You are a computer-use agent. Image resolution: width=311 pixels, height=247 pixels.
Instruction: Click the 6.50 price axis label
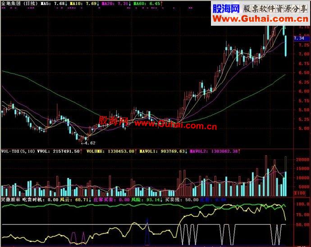click(304, 73)
